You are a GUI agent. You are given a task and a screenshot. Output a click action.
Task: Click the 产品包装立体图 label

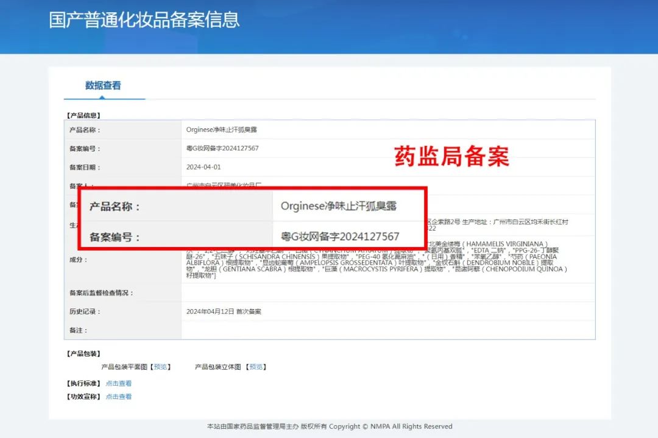[x=218, y=367]
